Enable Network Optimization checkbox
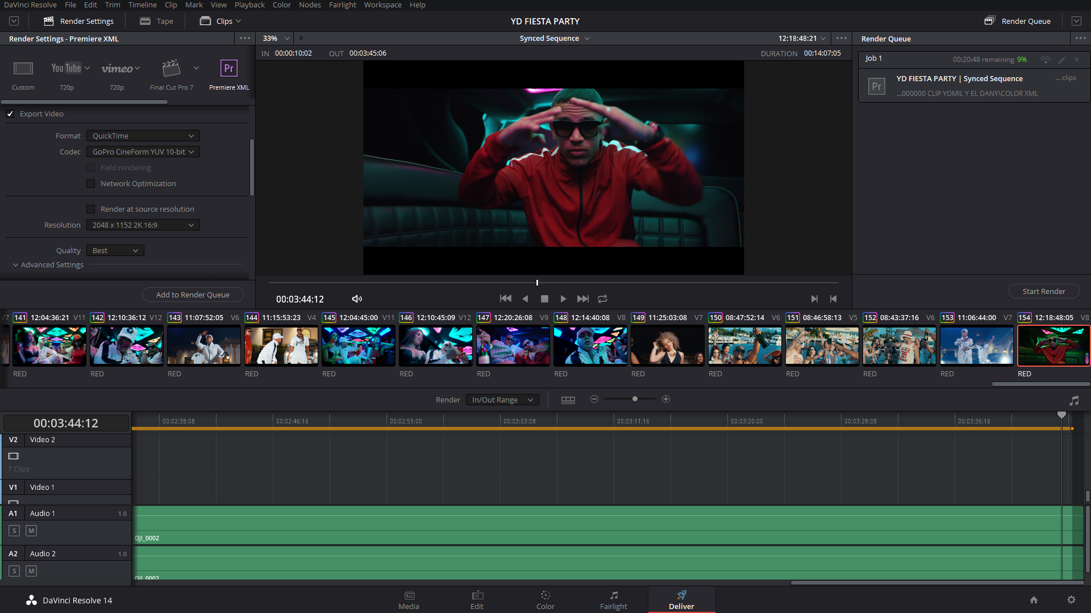The height and width of the screenshot is (613, 1091). [90, 184]
